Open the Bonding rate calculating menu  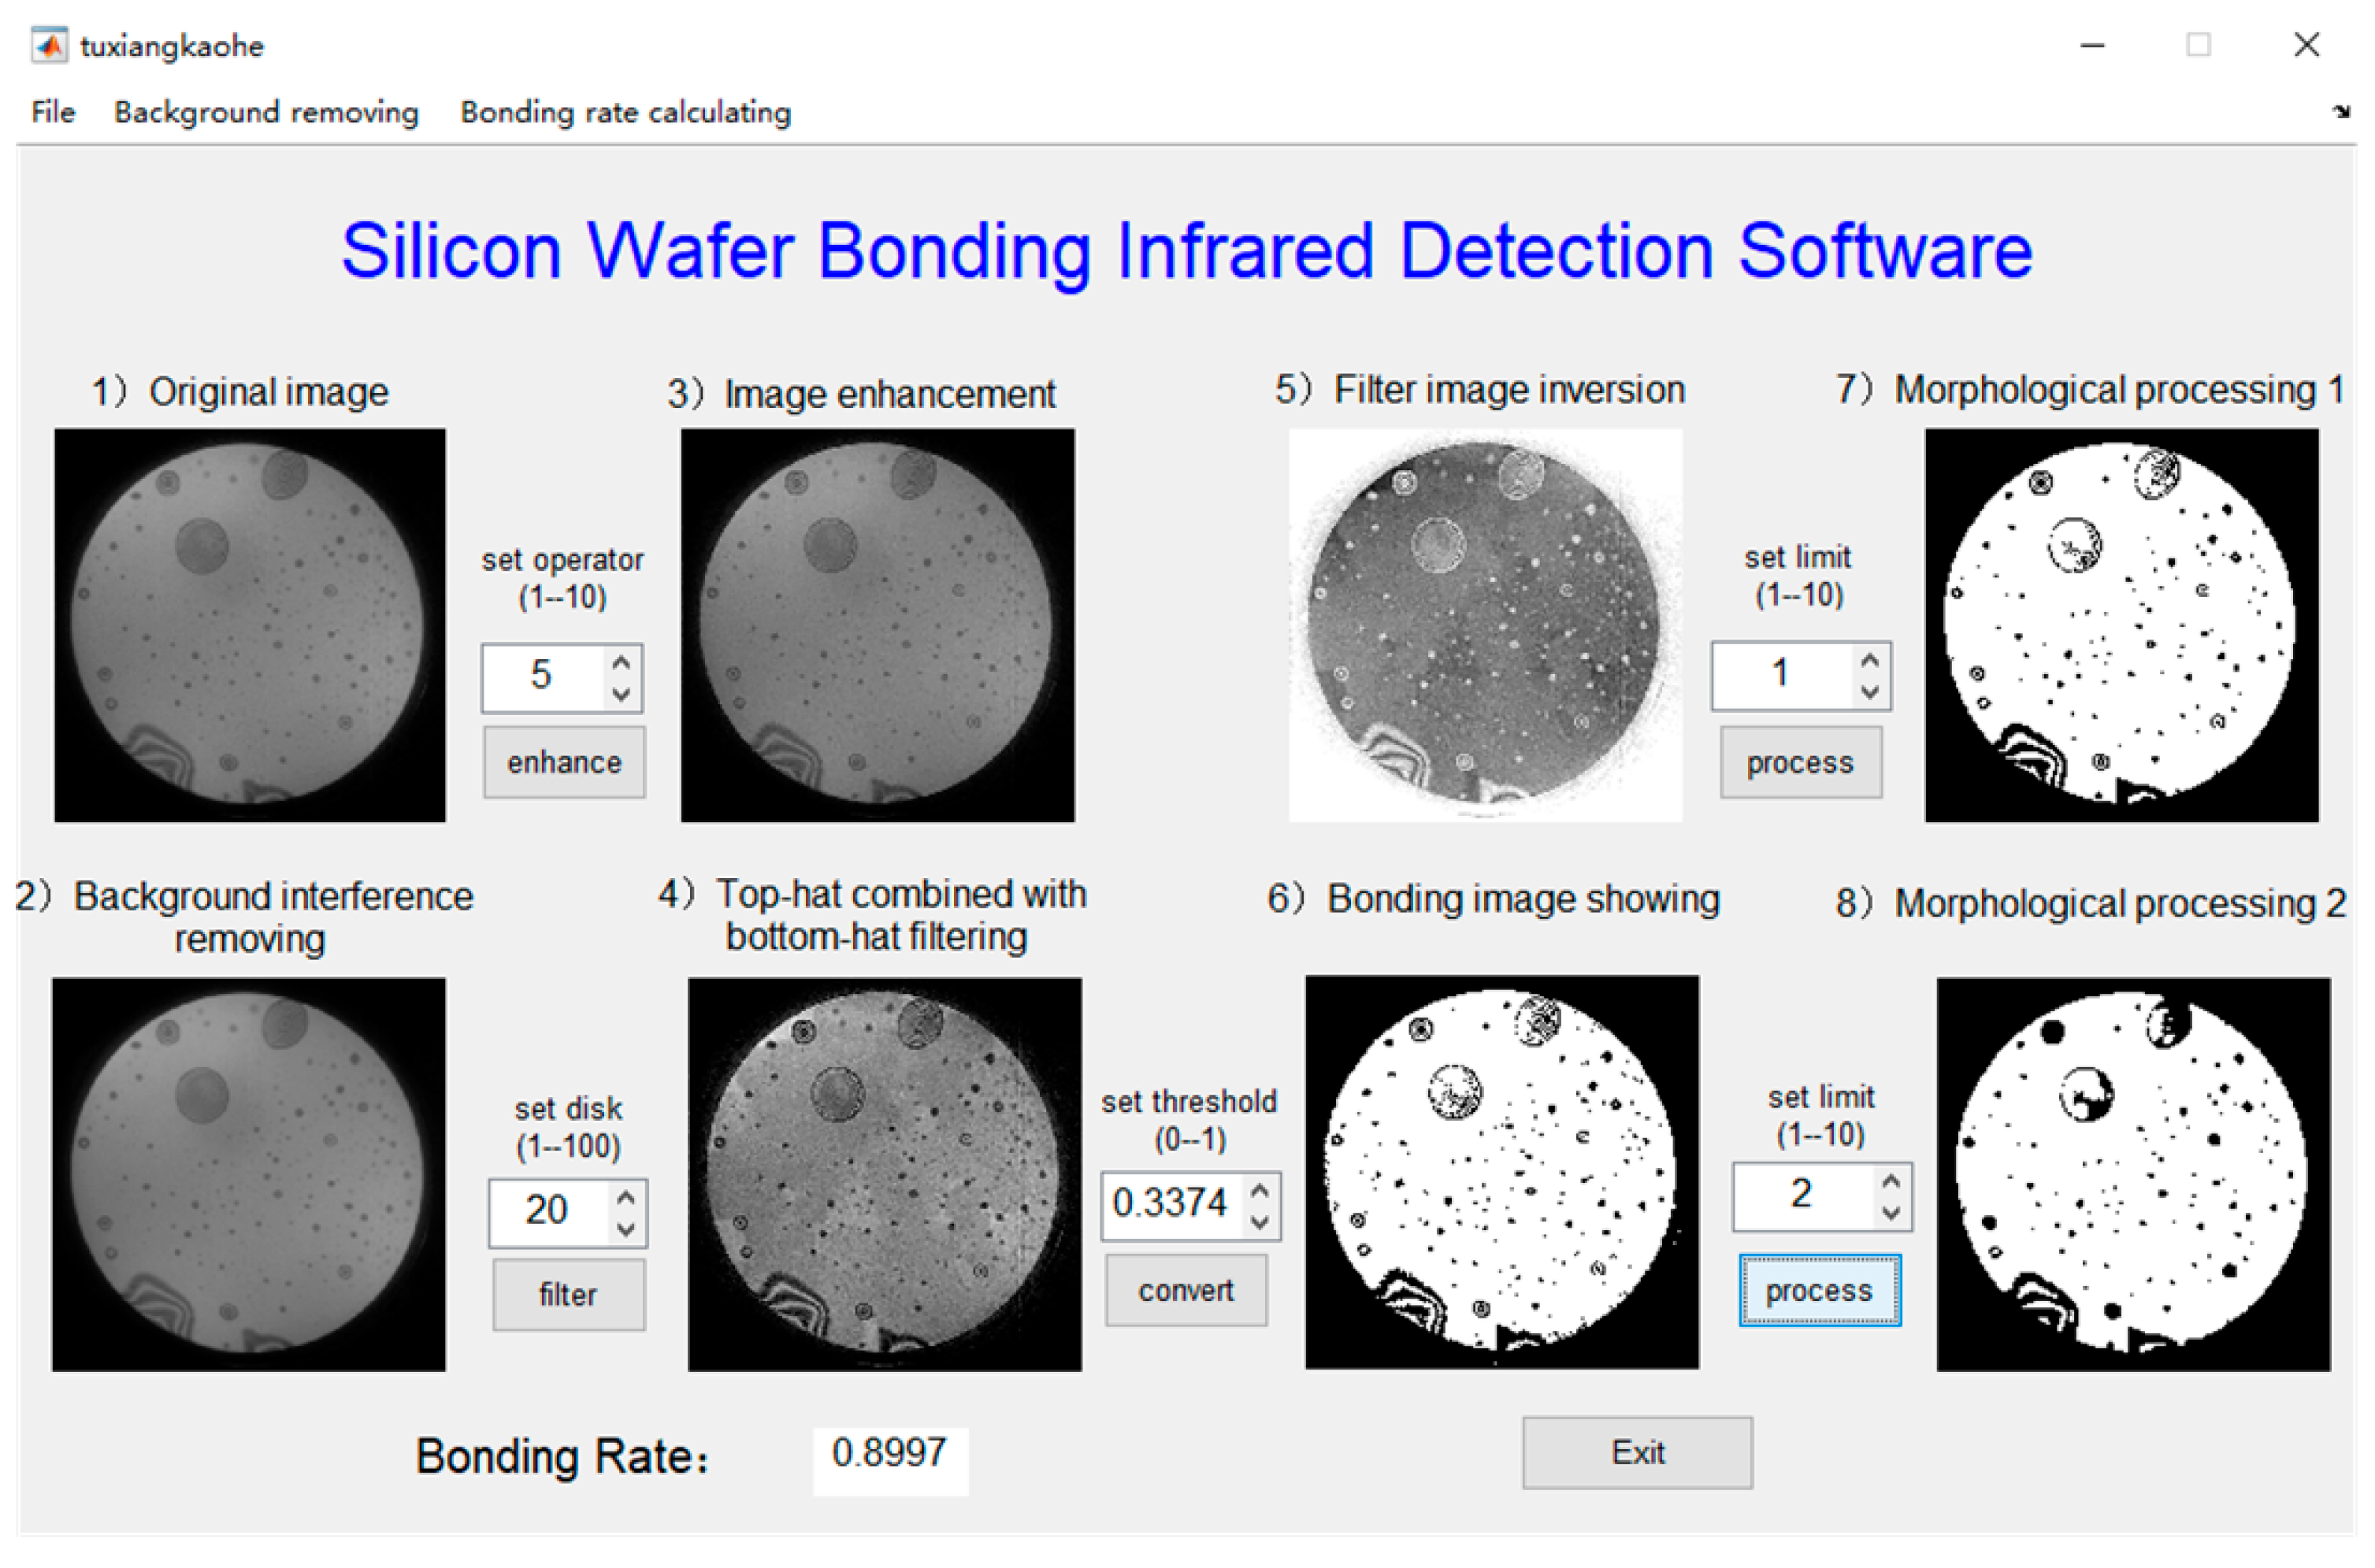(x=625, y=112)
